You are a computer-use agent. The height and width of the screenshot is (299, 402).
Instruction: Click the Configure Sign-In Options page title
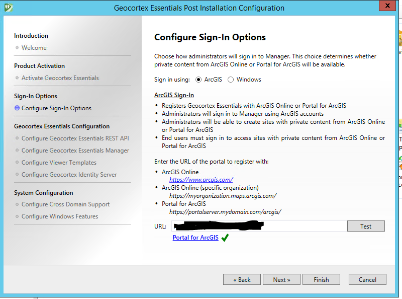coord(210,37)
